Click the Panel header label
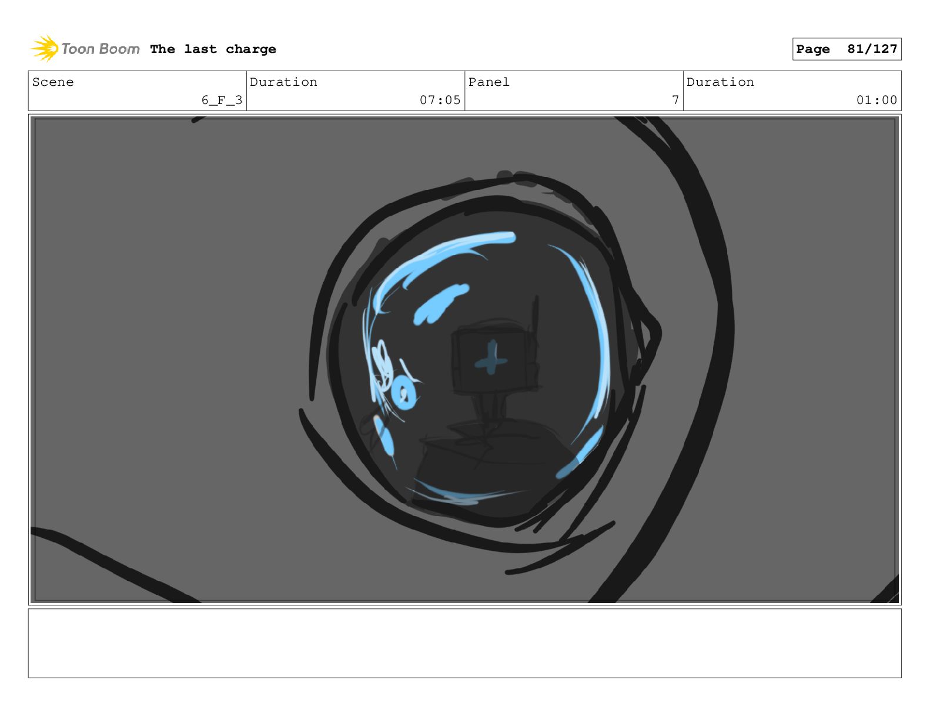 [x=489, y=82]
